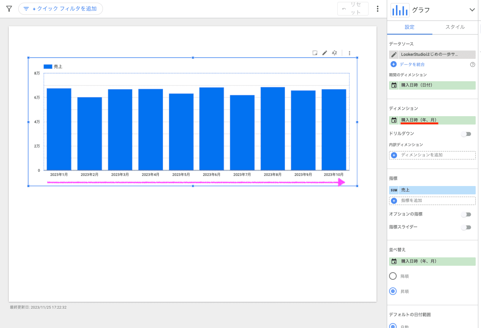Click help icon beside データを統合
Screen dimensions: 481x328
click(x=473, y=65)
